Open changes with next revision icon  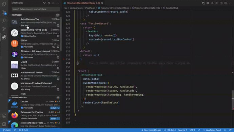coord(217,3)
